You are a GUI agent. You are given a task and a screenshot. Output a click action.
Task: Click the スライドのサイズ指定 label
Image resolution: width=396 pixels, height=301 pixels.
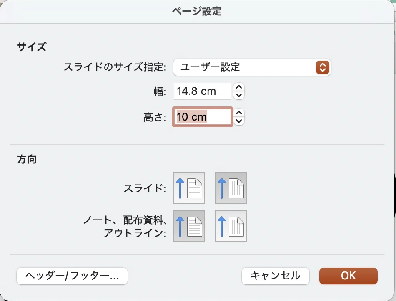pyautogui.click(x=115, y=67)
